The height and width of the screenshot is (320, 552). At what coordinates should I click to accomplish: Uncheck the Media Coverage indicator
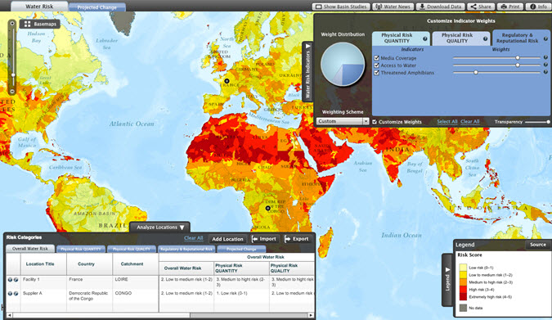point(376,58)
